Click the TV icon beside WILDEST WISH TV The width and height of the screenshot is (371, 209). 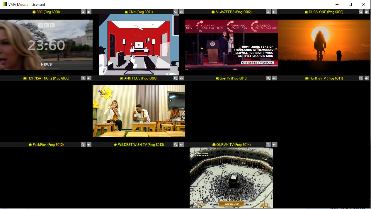tap(115, 145)
